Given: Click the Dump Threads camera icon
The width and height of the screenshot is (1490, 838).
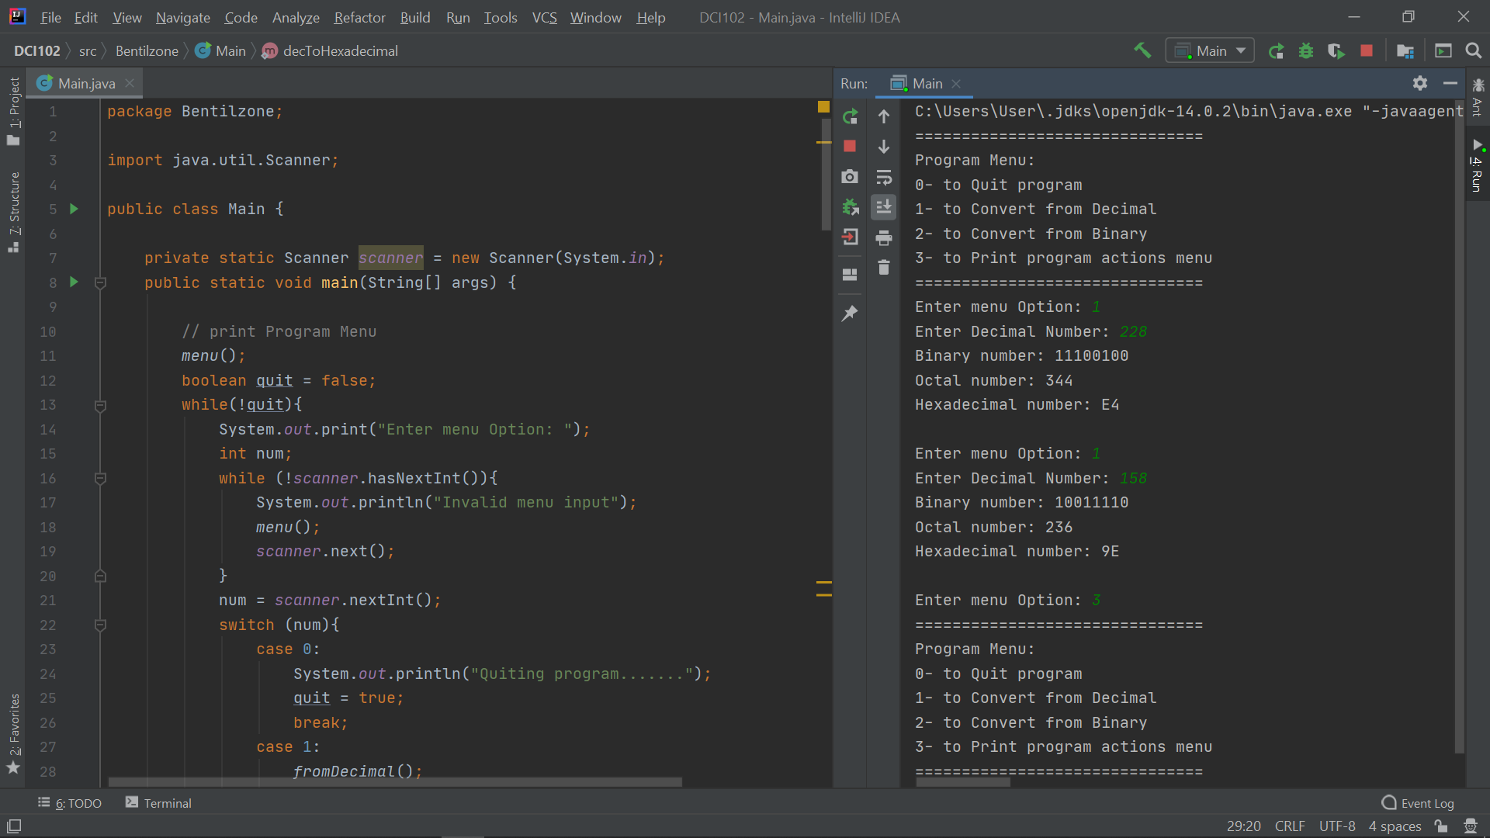Looking at the screenshot, I should point(850,176).
